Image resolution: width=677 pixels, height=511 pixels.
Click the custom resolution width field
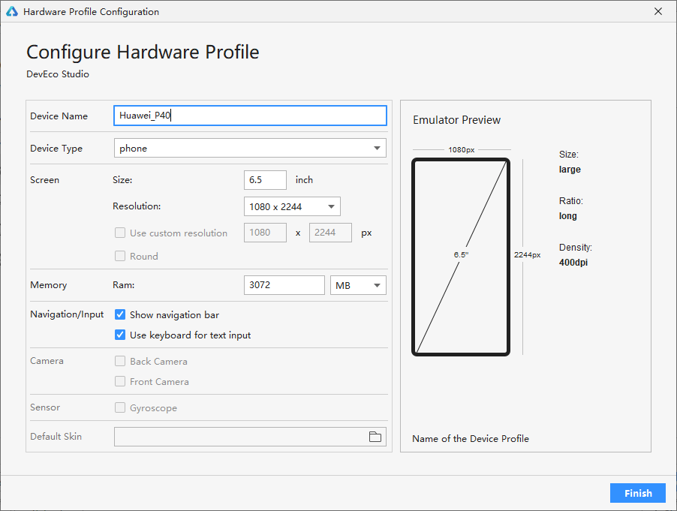click(x=265, y=233)
